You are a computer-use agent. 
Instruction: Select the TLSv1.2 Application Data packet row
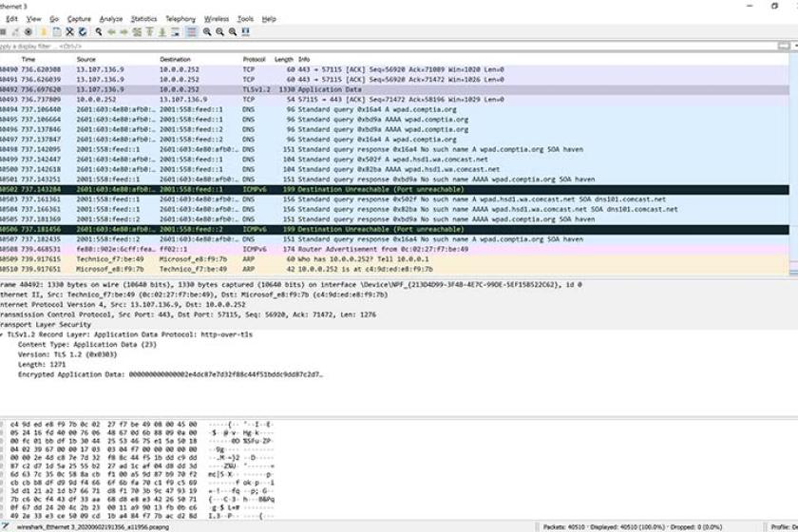[x=394, y=89]
